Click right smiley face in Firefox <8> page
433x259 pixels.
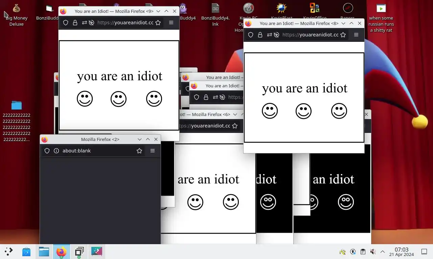(339, 111)
